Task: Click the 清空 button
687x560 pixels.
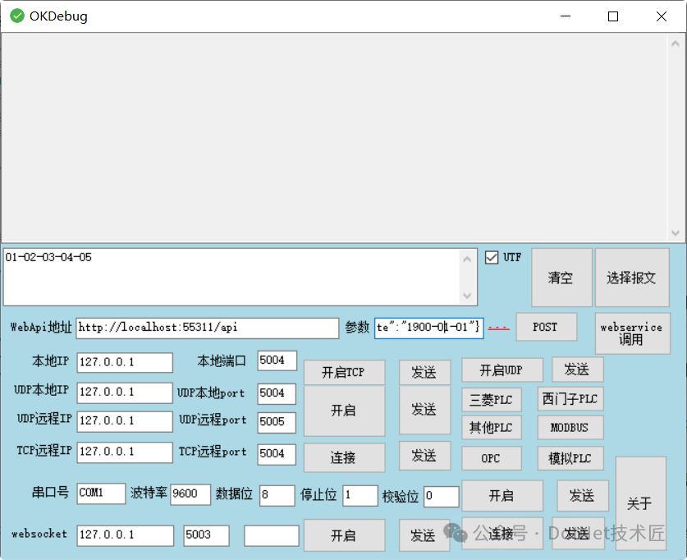Action: click(561, 277)
